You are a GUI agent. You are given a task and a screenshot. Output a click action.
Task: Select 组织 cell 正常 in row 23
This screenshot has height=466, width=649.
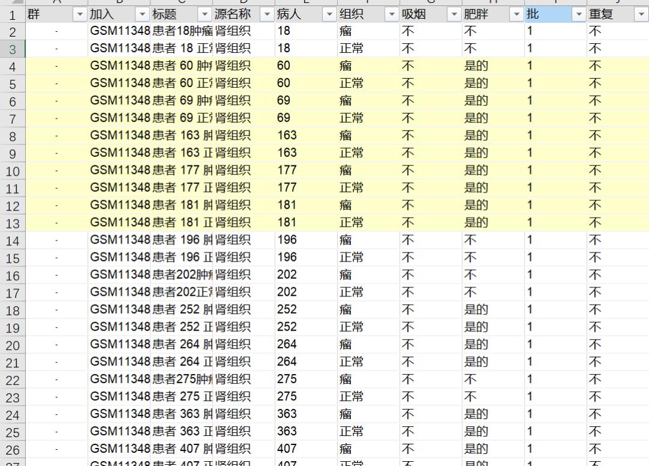(368, 396)
